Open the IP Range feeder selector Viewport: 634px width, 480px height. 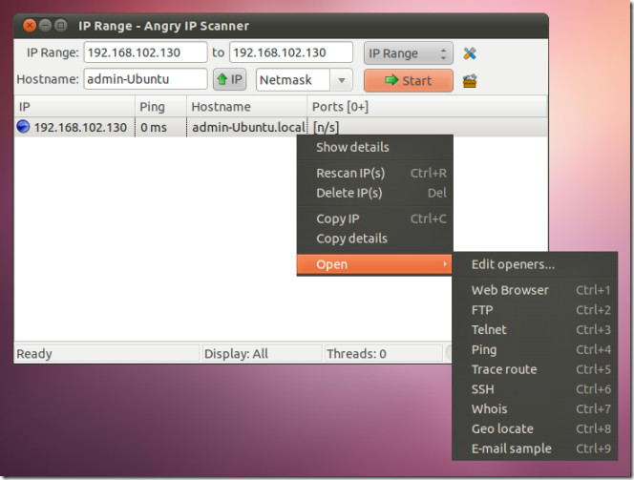tap(409, 53)
